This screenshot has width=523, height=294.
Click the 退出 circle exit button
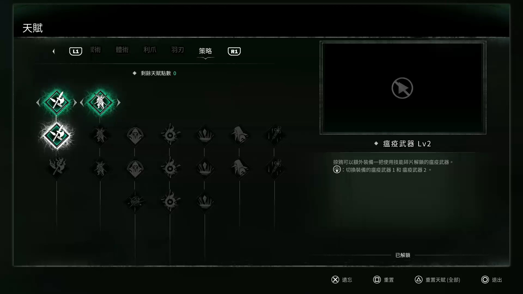coord(492,280)
